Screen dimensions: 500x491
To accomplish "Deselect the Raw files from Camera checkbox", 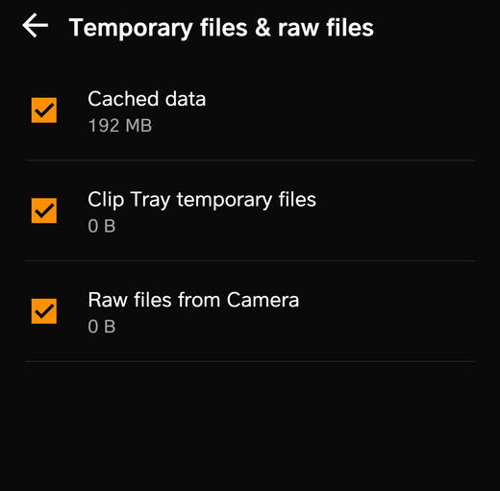I will click(x=44, y=311).
